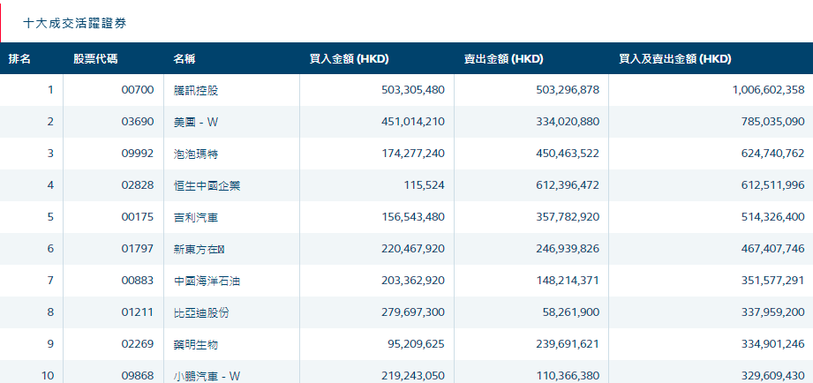
Task: Click buy amount 279,697,300
Action: [411, 312]
